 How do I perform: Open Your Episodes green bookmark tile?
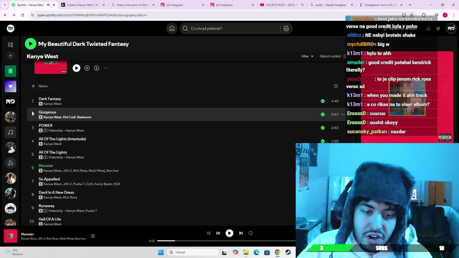click(x=10, y=71)
